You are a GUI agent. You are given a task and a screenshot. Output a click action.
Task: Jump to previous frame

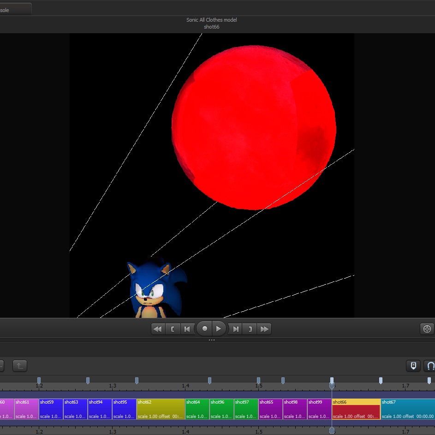click(x=187, y=329)
